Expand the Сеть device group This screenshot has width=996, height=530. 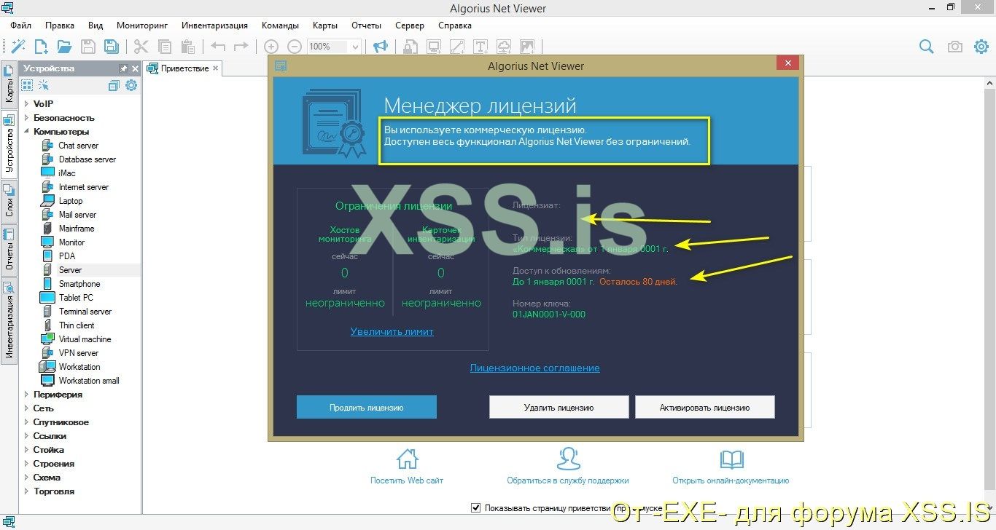pos(27,408)
